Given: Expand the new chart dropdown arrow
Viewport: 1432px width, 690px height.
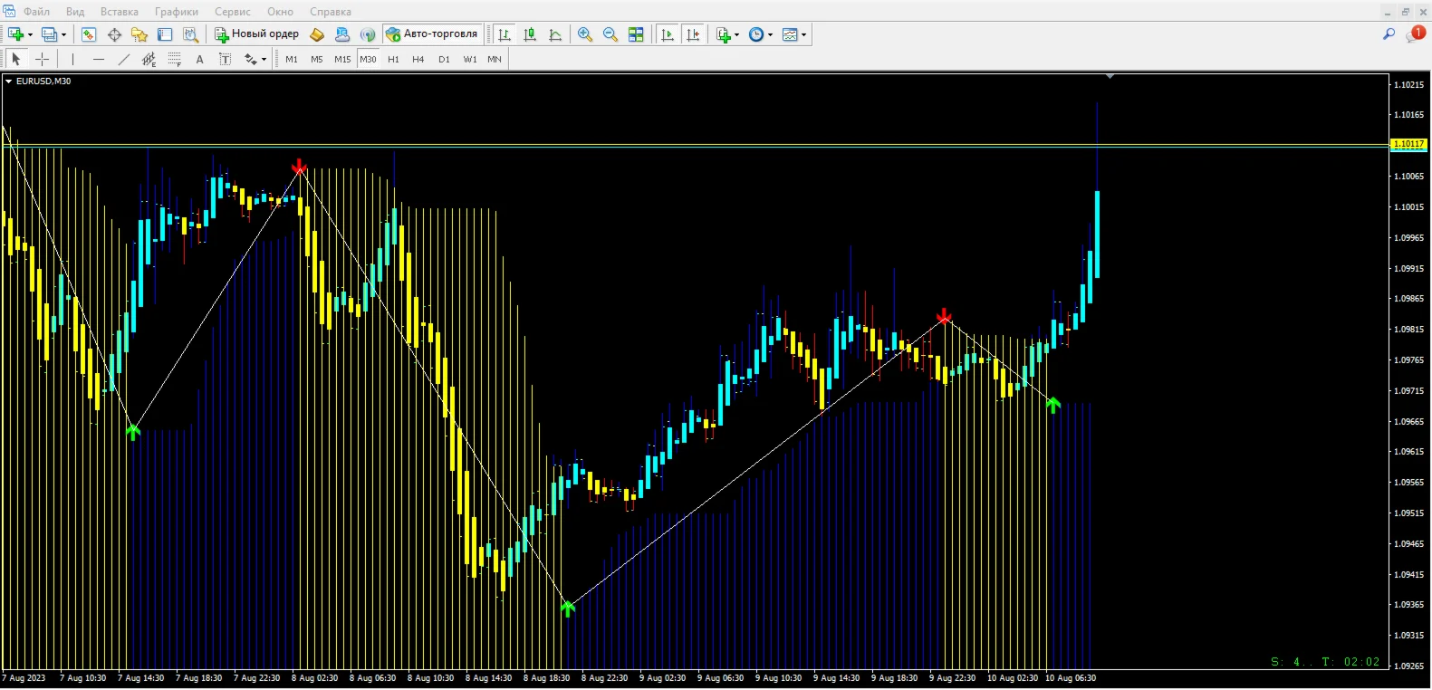Looking at the screenshot, I should click(x=30, y=34).
